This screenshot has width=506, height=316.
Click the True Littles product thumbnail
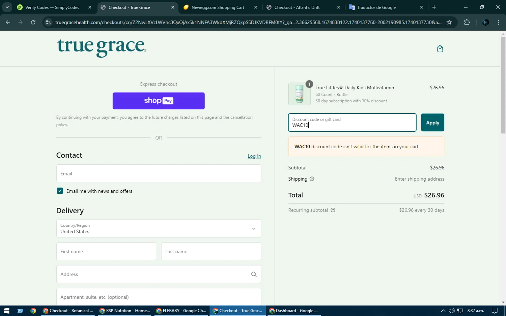pos(300,94)
